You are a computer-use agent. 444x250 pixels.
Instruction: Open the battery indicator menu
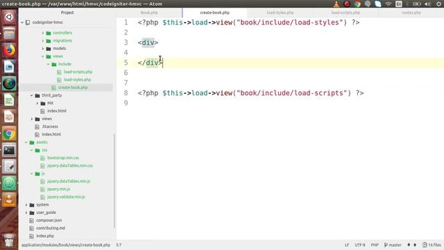(416, 4)
